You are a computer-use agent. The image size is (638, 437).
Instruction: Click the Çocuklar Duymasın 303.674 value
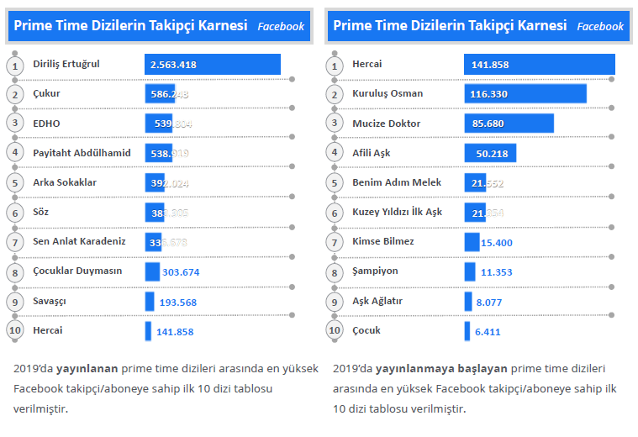181,272
